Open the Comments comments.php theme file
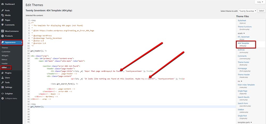 pyautogui.click(x=242, y=56)
